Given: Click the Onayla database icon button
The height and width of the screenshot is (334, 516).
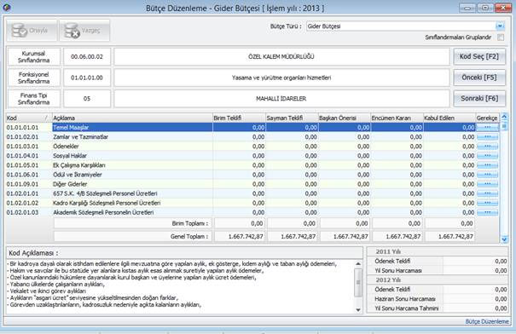Looking at the screenshot, I should tap(32, 31).
